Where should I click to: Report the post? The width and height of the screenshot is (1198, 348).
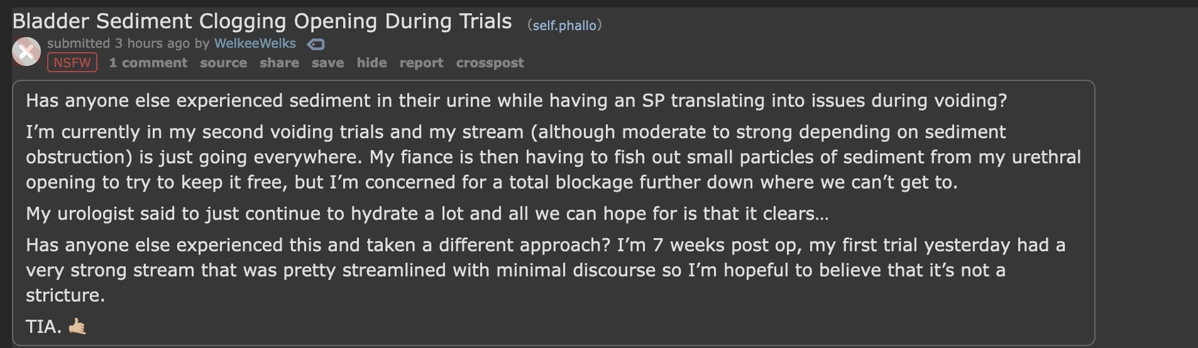coord(421,63)
